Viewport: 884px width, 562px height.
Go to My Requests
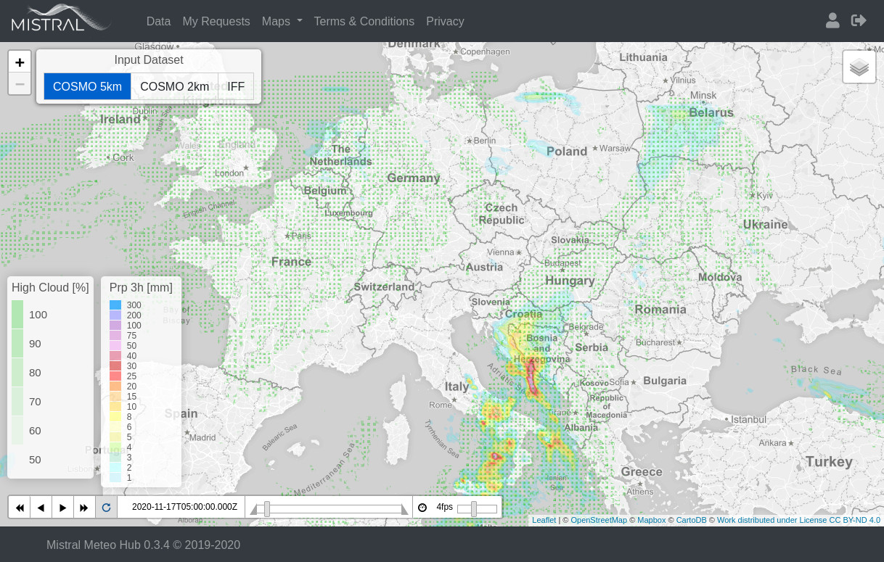pyautogui.click(x=216, y=21)
